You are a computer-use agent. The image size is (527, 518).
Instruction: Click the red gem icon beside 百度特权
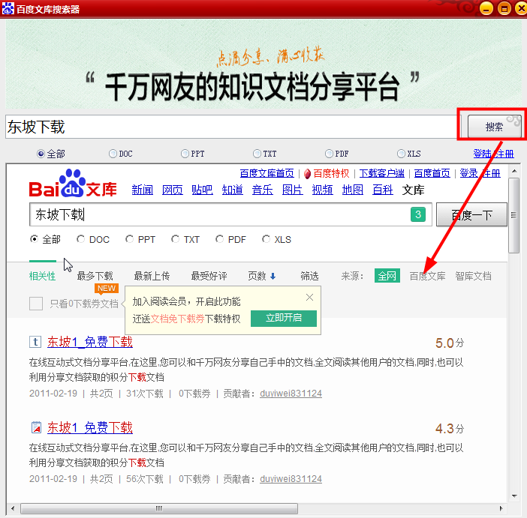point(307,174)
